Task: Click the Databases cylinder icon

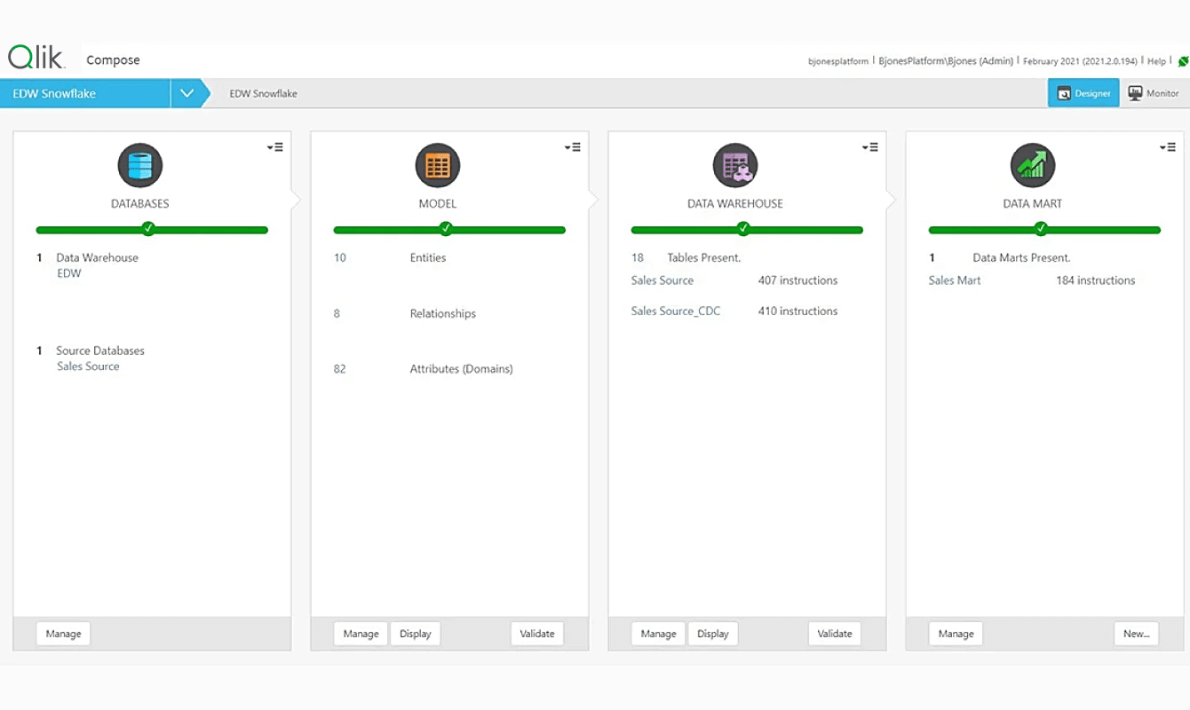Action: (140, 166)
